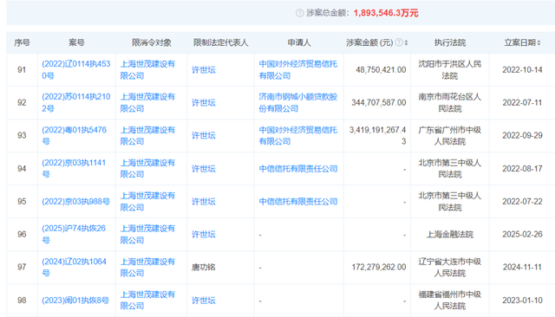
Task: Open 许世坛 profile in row 93
Action: point(204,136)
